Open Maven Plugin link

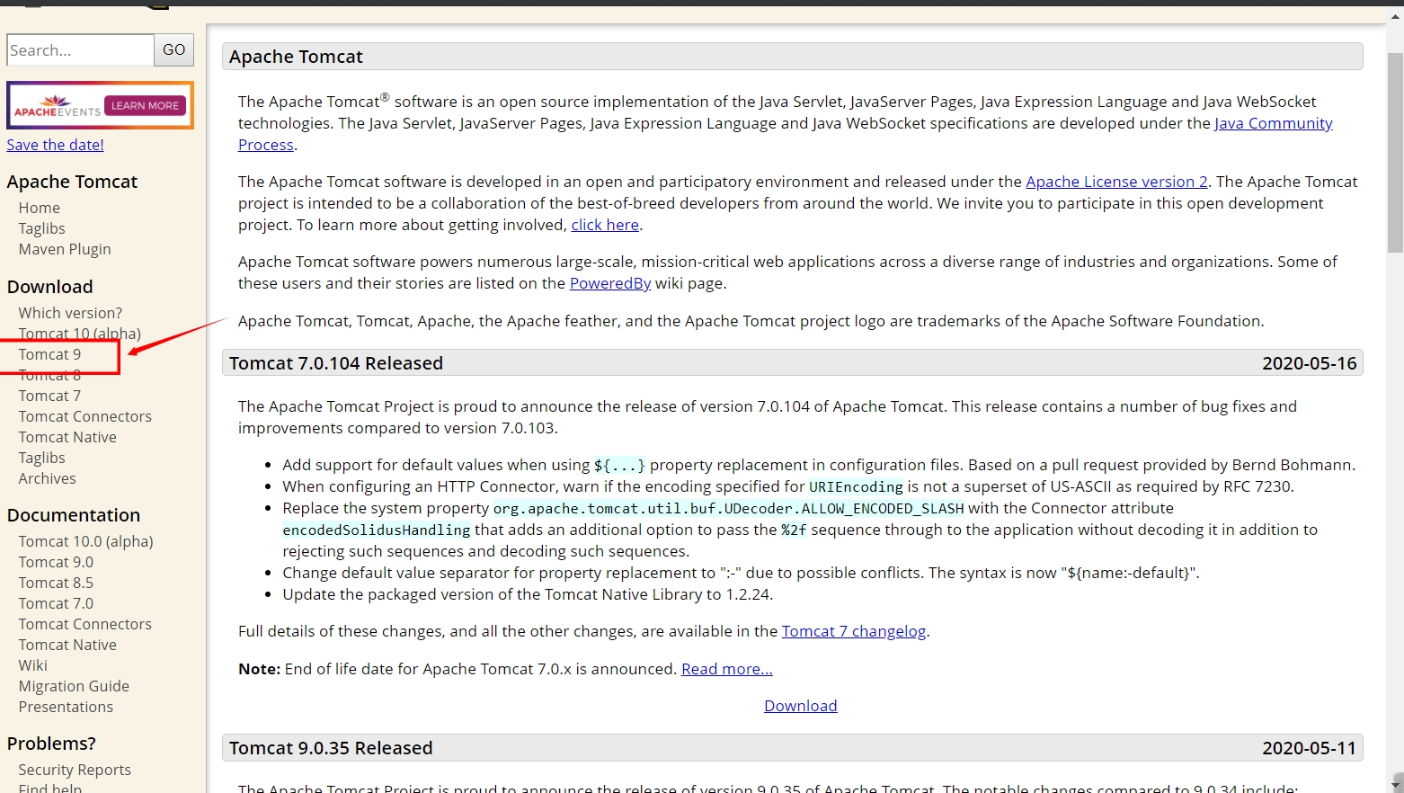[x=65, y=249]
